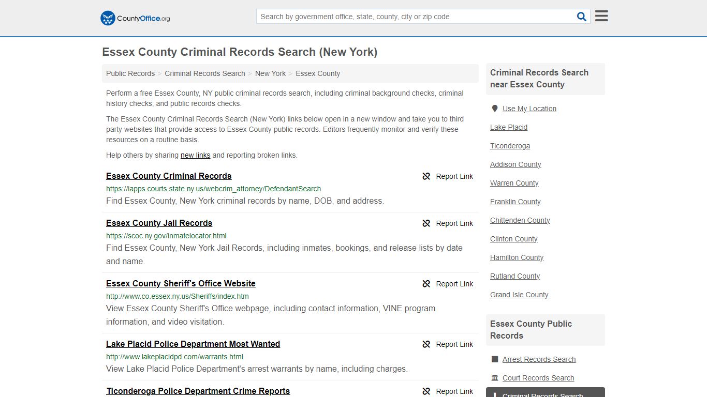
Task: Open the webcrim_attorney DefendantSearch URL
Action: click(213, 189)
